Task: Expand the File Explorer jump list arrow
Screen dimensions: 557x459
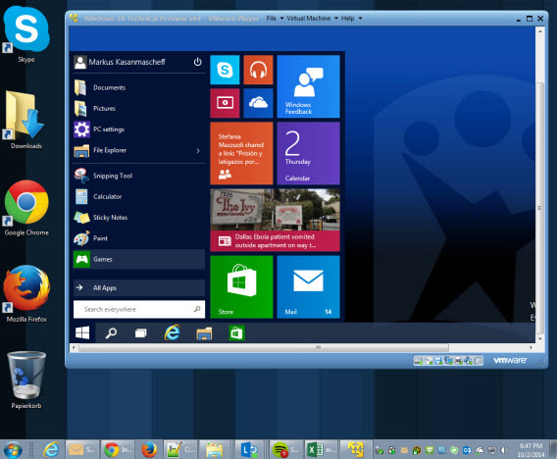Action: click(198, 151)
